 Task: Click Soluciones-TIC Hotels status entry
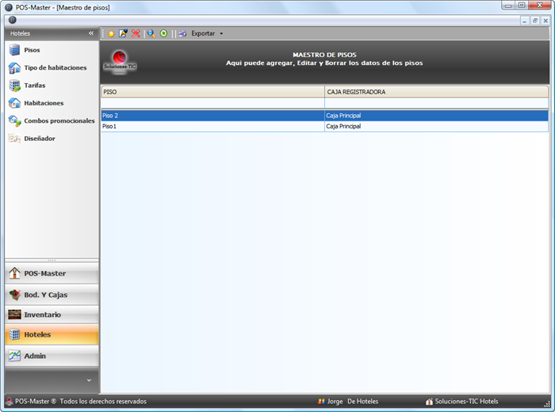[x=462, y=402]
